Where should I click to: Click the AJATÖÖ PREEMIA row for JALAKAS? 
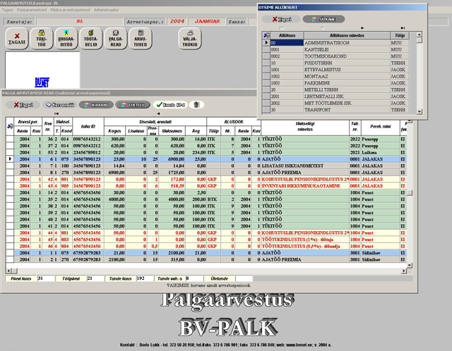[x=206, y=173]
